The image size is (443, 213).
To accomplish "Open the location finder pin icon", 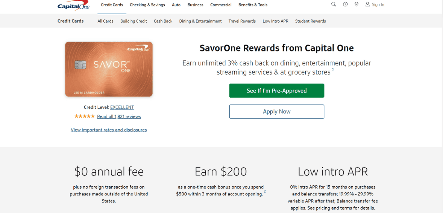I will (357, 5).
